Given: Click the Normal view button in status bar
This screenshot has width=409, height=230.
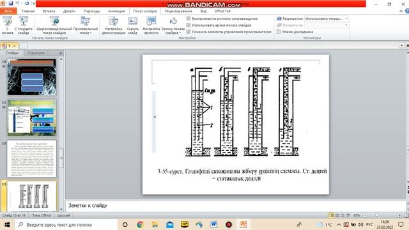Looking at the screenshot, I should pos(331,215).
